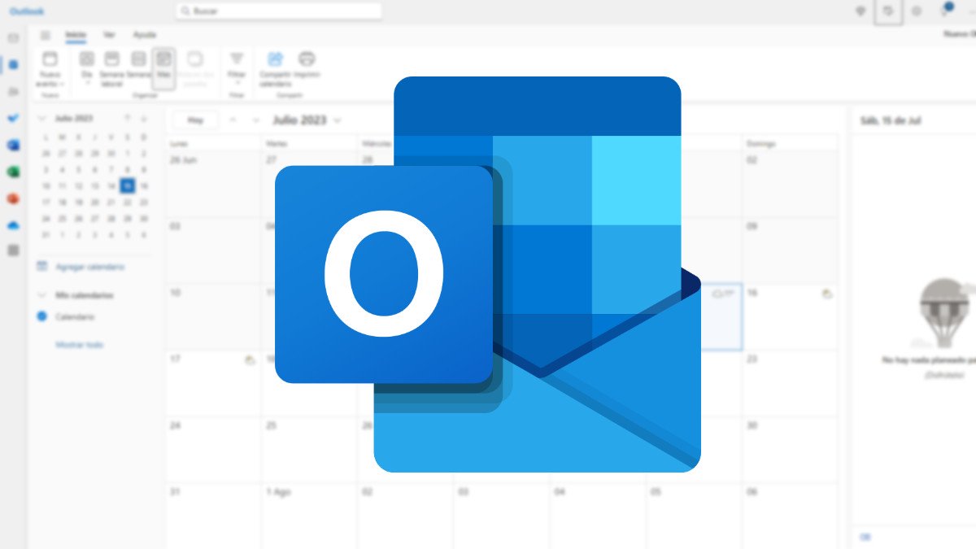Open the Ayuda ribbon tab
This screenshot has width=976, height=549.
144,35
